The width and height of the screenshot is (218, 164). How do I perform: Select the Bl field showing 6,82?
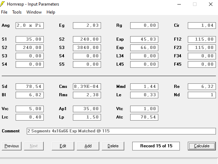[30, 95]
